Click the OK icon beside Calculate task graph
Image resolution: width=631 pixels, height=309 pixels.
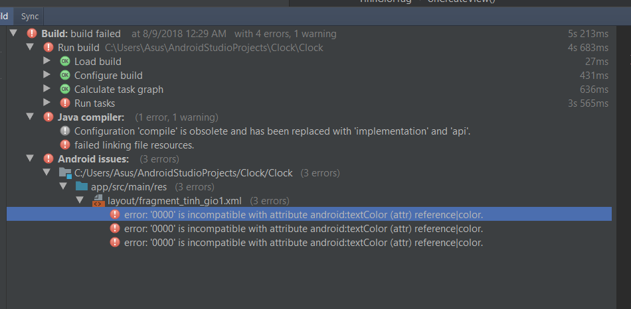(x=64, y=89)
